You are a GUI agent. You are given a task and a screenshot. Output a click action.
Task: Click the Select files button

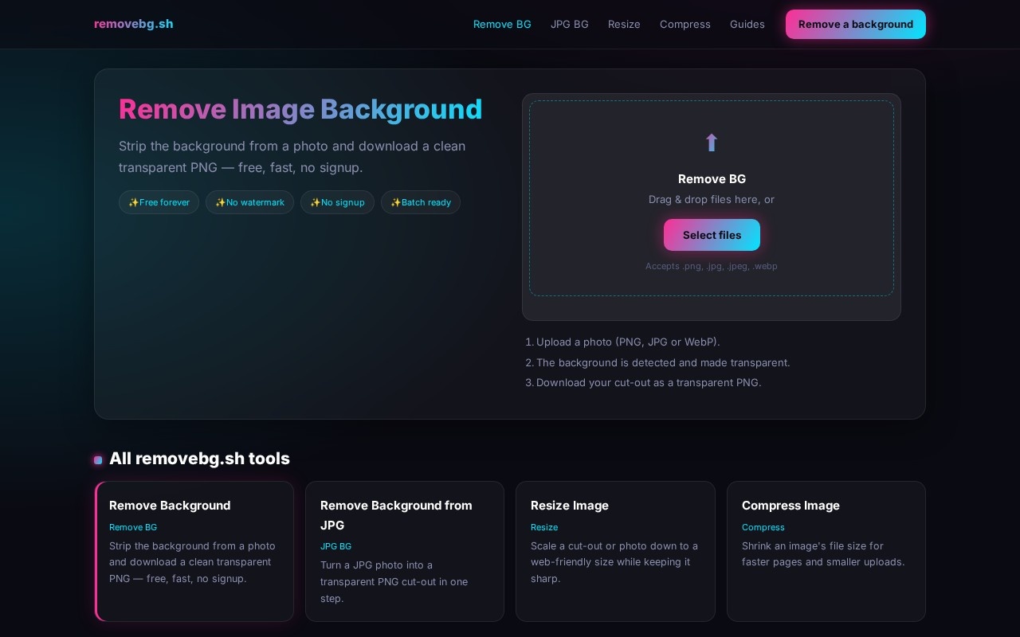point(712,235)
